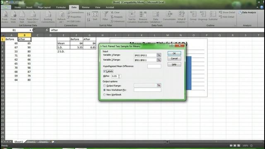Click Clear filter in ribbon
This screenshot has height=149, width=265.
click(x=115, y=12)
